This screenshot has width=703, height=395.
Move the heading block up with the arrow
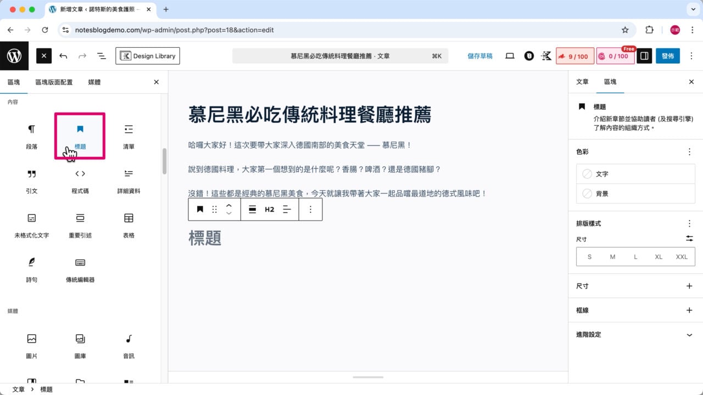pyautogui.click(x=229, y=205)
